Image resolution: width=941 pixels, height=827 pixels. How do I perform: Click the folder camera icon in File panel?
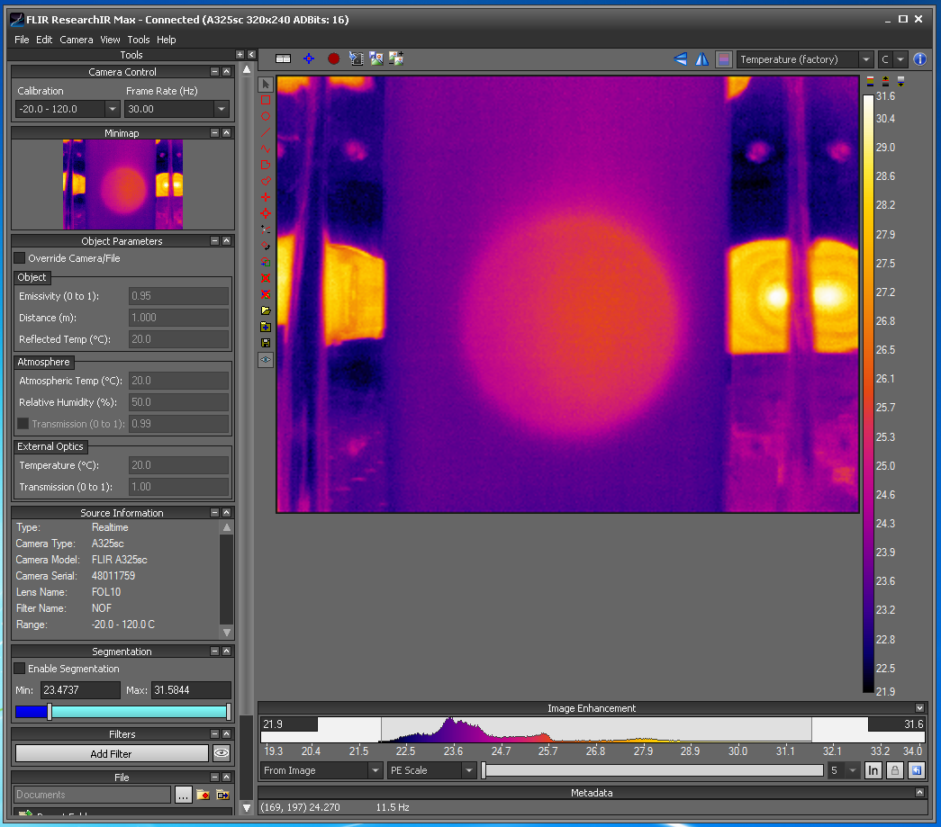pos(222,795)
